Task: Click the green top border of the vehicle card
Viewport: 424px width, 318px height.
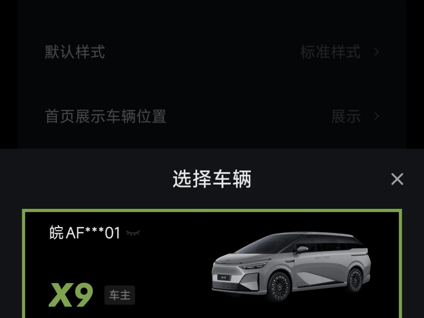Action: tap(212, 210)
